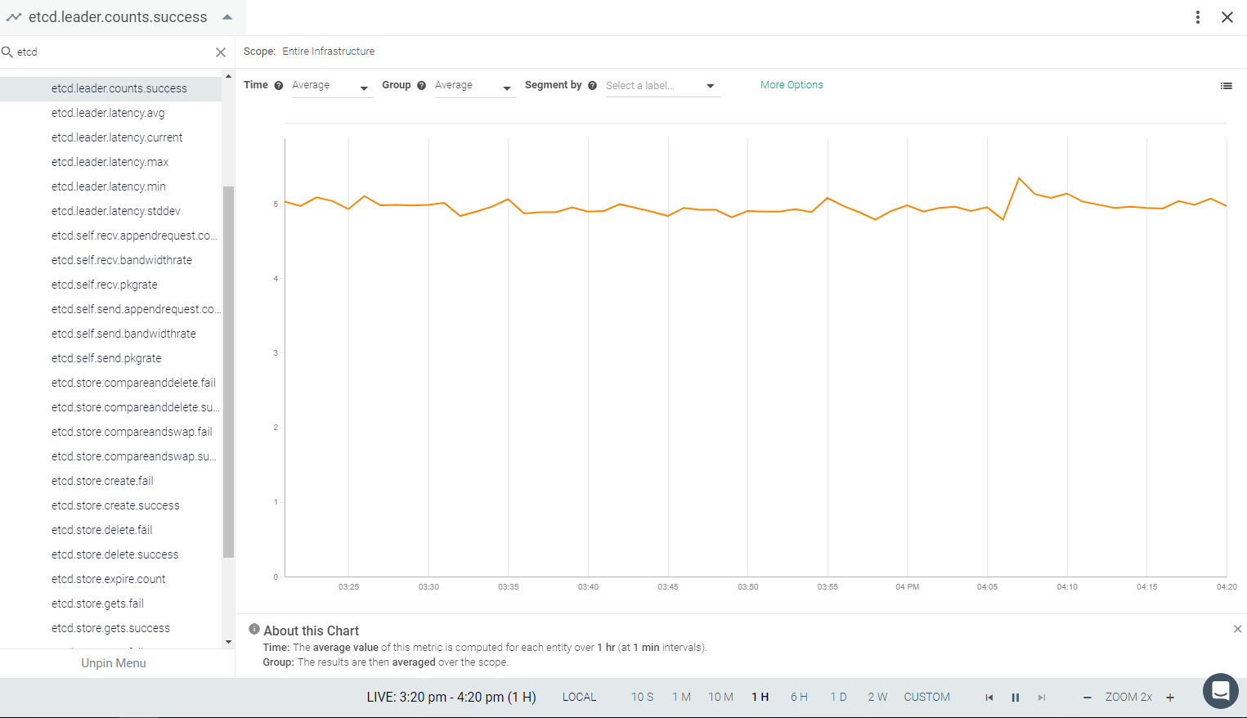Open the Segment by help icon
This screenshot has height=718, width=1247.
(593, 85)
